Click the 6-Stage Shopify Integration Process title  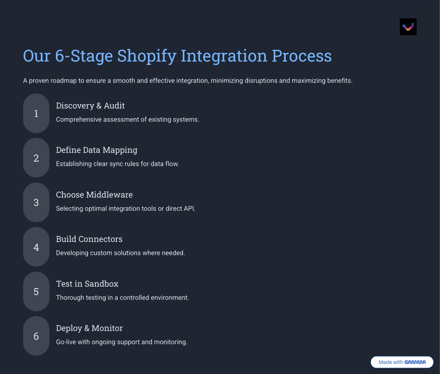177,56
